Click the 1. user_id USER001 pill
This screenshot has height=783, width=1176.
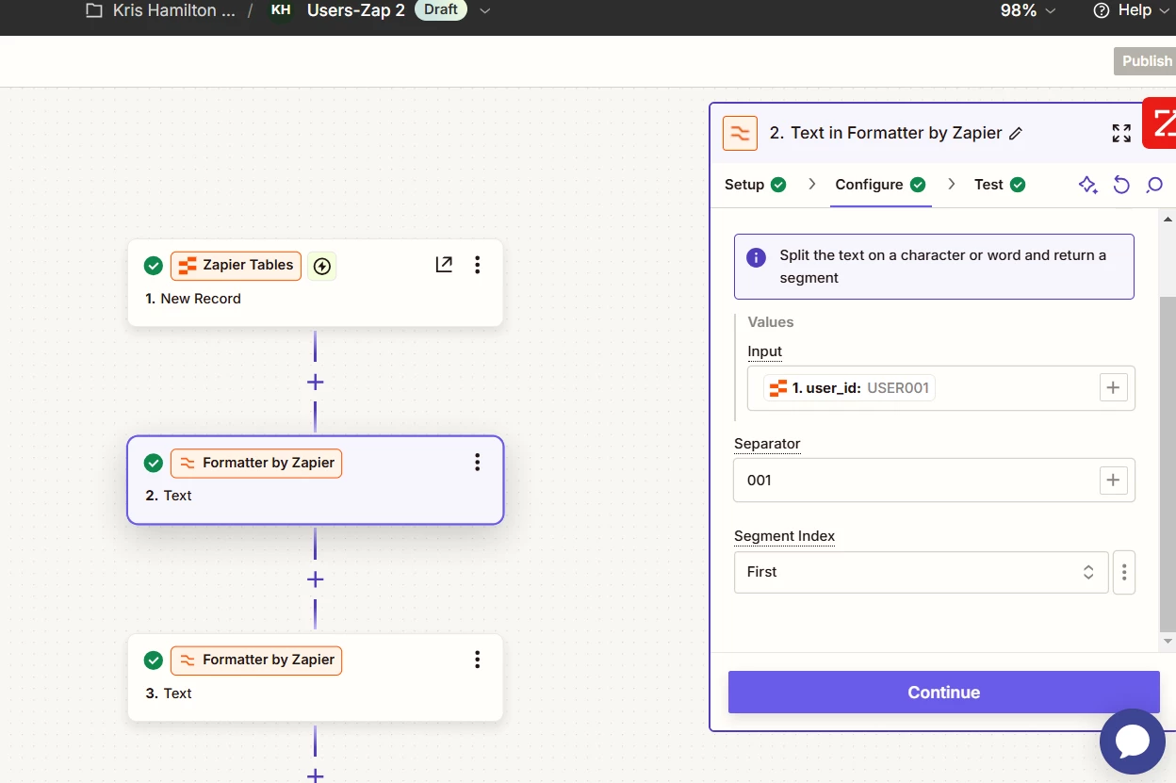(x=849, y=388)
